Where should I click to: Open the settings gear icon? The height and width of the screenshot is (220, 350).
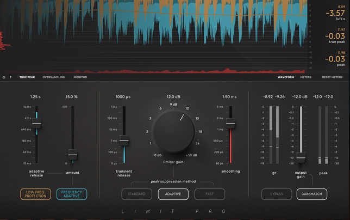(4, 77)
